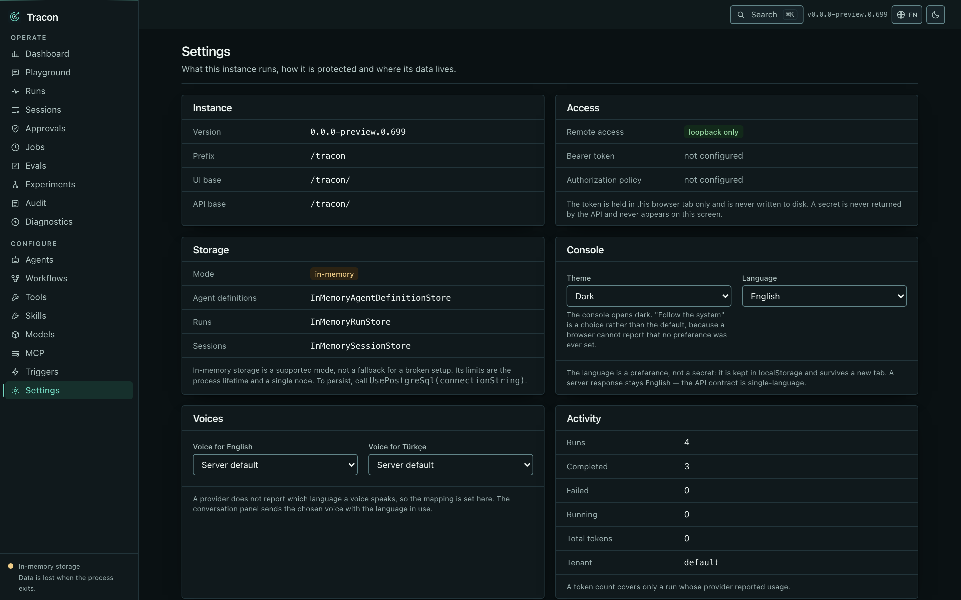Click the InMemorySessionStore value
The image size is (961, 600).
pyautogui.click(x=360, y=346)
